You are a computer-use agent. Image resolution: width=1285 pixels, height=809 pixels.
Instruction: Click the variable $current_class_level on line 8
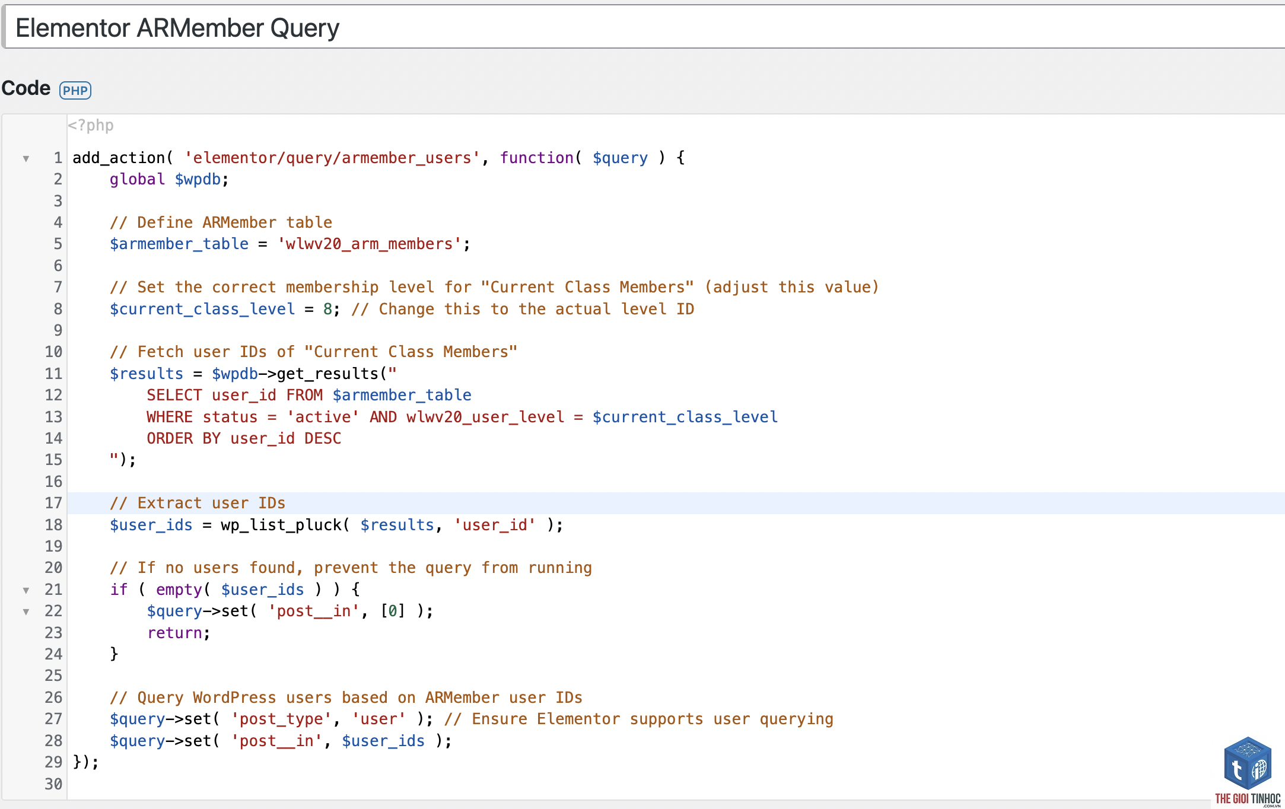[x=202, y=309]
